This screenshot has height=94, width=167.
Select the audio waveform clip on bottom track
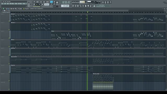click(x=103, y=86)
